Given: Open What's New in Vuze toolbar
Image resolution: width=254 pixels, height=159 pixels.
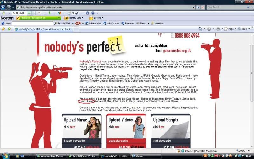Looking at the screenshot, I should (x=111, y=23).
